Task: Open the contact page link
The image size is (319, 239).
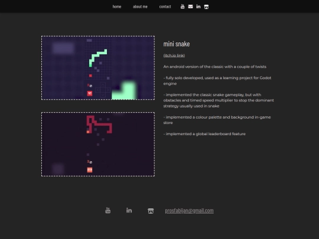Action: point(165,6)
